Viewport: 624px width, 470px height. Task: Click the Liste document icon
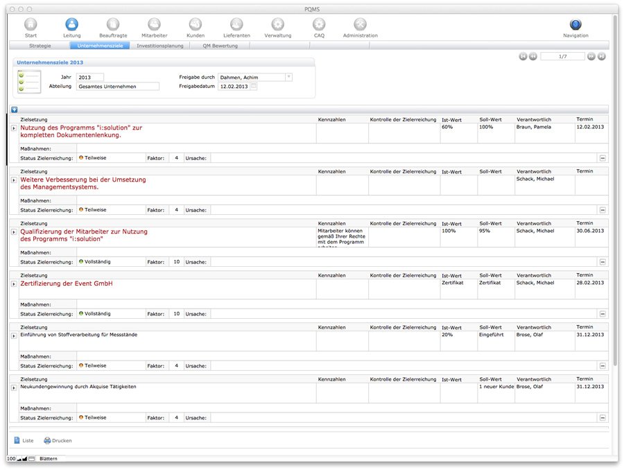tap(18, 439)
